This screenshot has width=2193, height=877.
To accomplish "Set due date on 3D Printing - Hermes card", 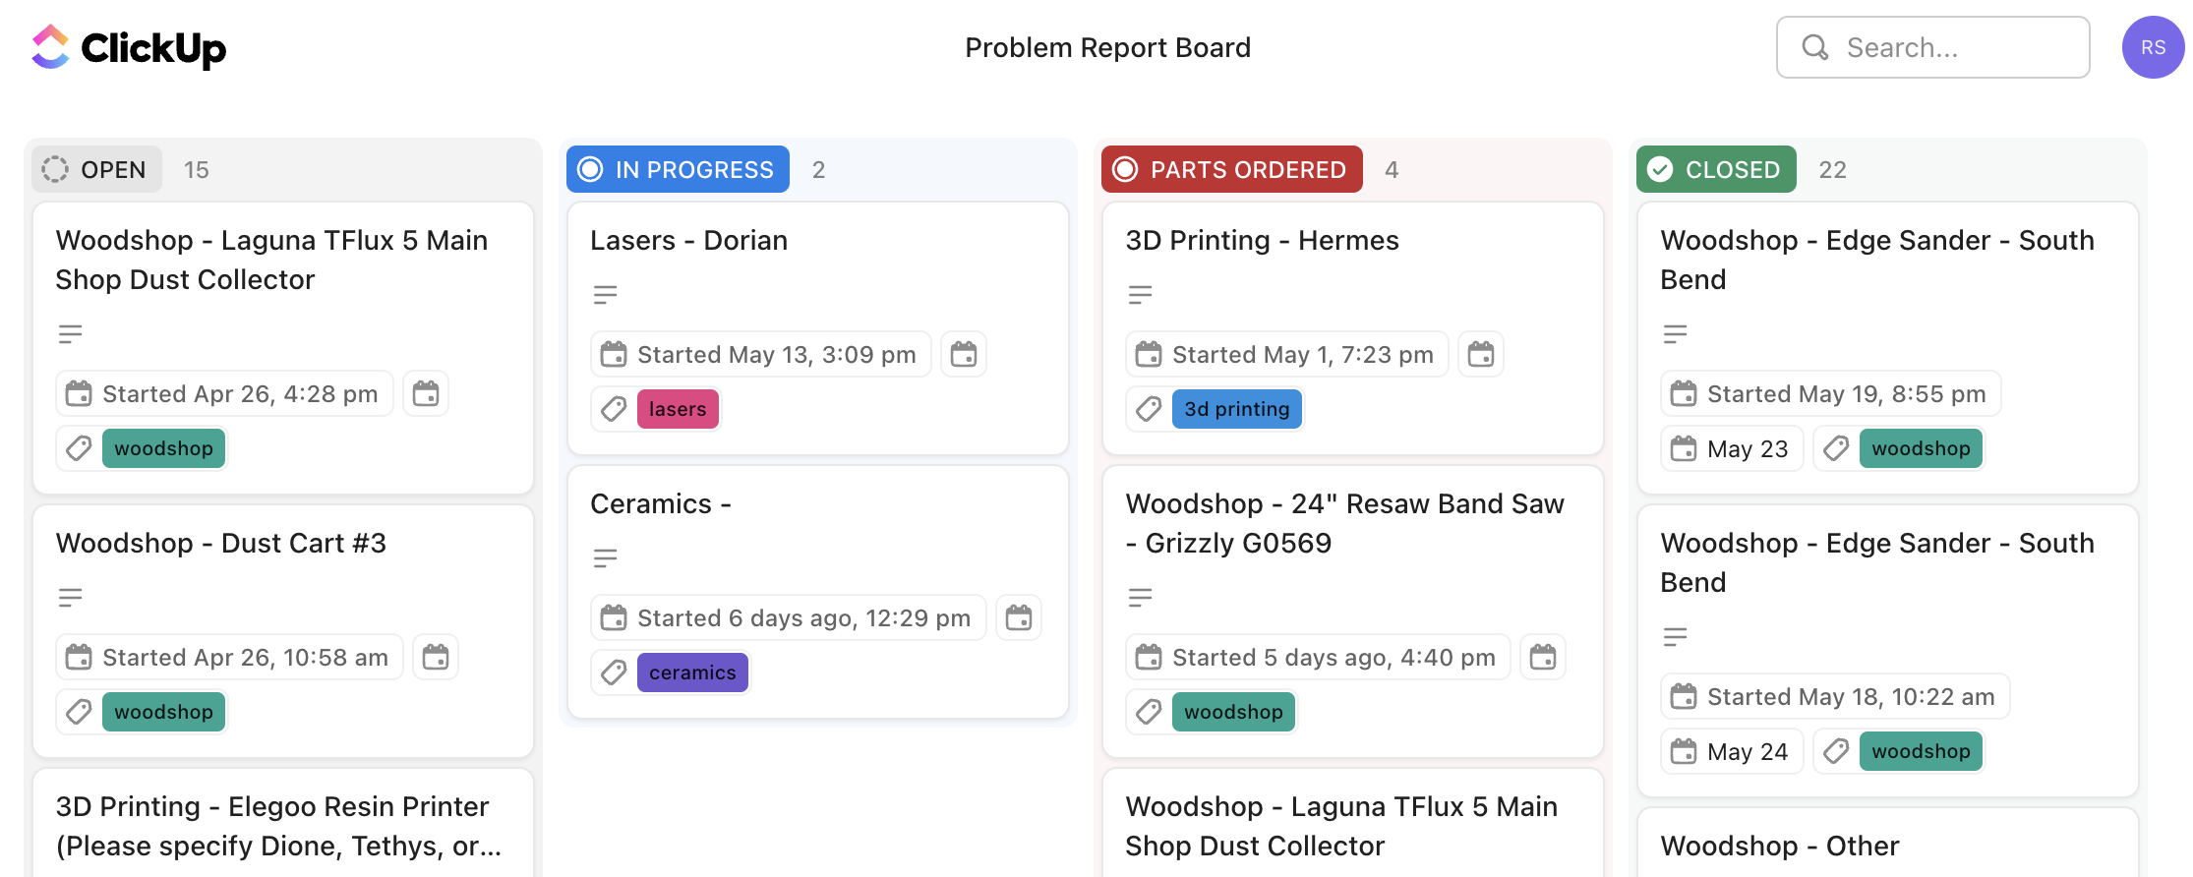I will pos(1481,354).
